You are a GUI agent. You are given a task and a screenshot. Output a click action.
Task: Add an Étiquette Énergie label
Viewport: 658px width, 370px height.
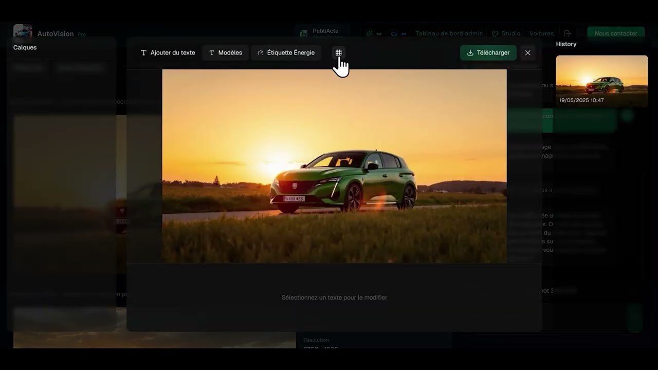tap(286, 52)
